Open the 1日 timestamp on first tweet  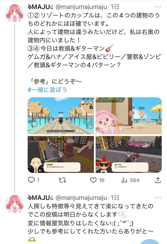(115, 7)
